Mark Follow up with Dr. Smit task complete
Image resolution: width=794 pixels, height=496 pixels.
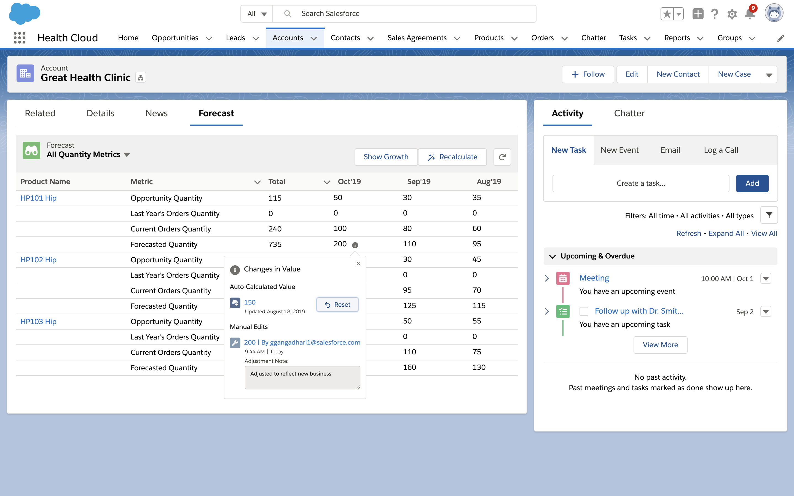click(584, 311)
